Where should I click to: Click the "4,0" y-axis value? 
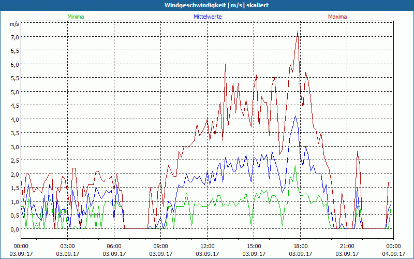pos(14,120)
